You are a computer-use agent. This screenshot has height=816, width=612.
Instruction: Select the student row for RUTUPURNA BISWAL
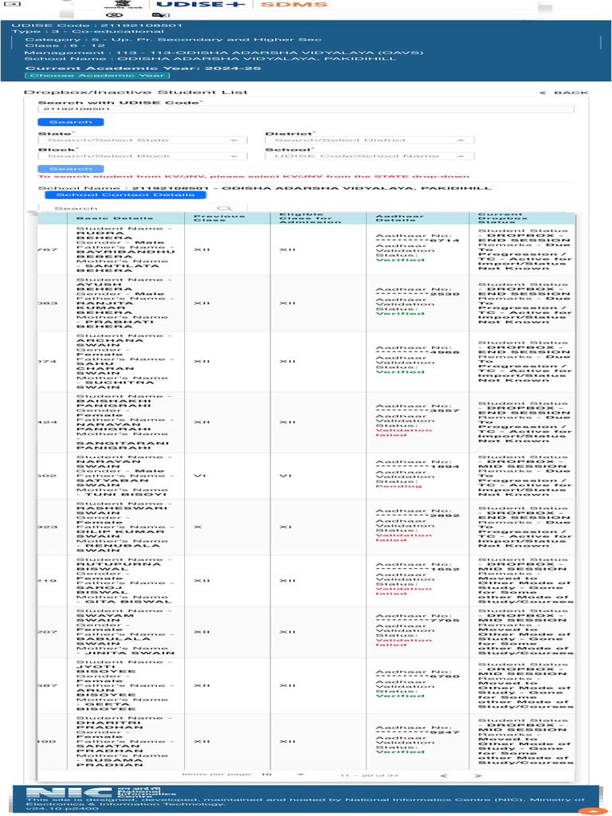point(306,581)
